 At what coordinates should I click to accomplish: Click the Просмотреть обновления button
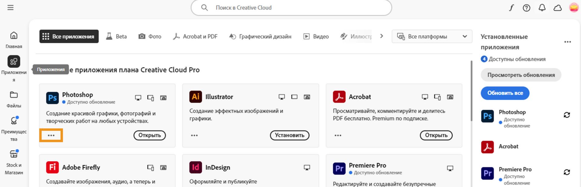[x=521, y=75]
